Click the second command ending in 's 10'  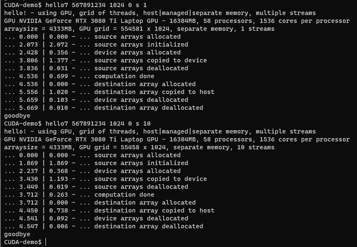(x=98, y=124)
